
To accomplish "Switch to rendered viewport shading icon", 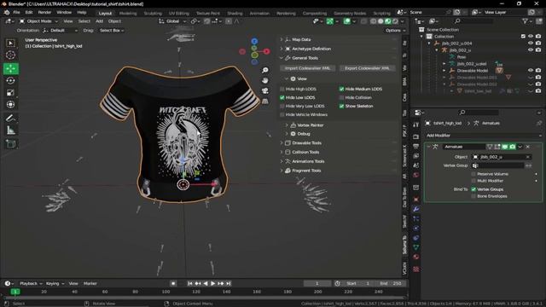I will pos(395,21).
